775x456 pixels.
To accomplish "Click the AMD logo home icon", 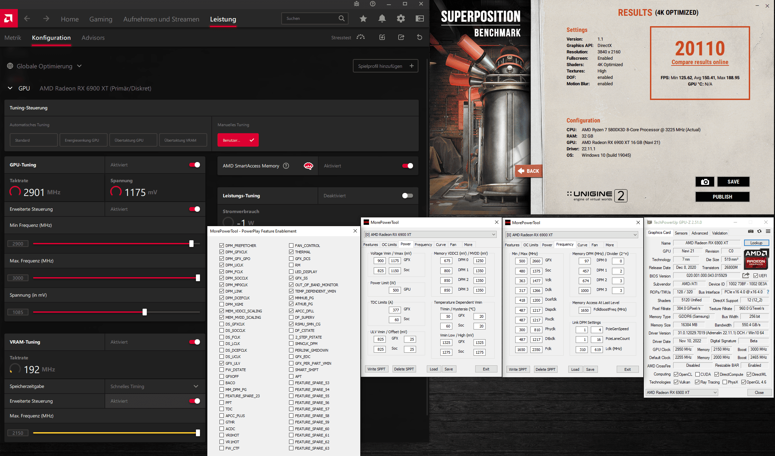I will 9,18.
